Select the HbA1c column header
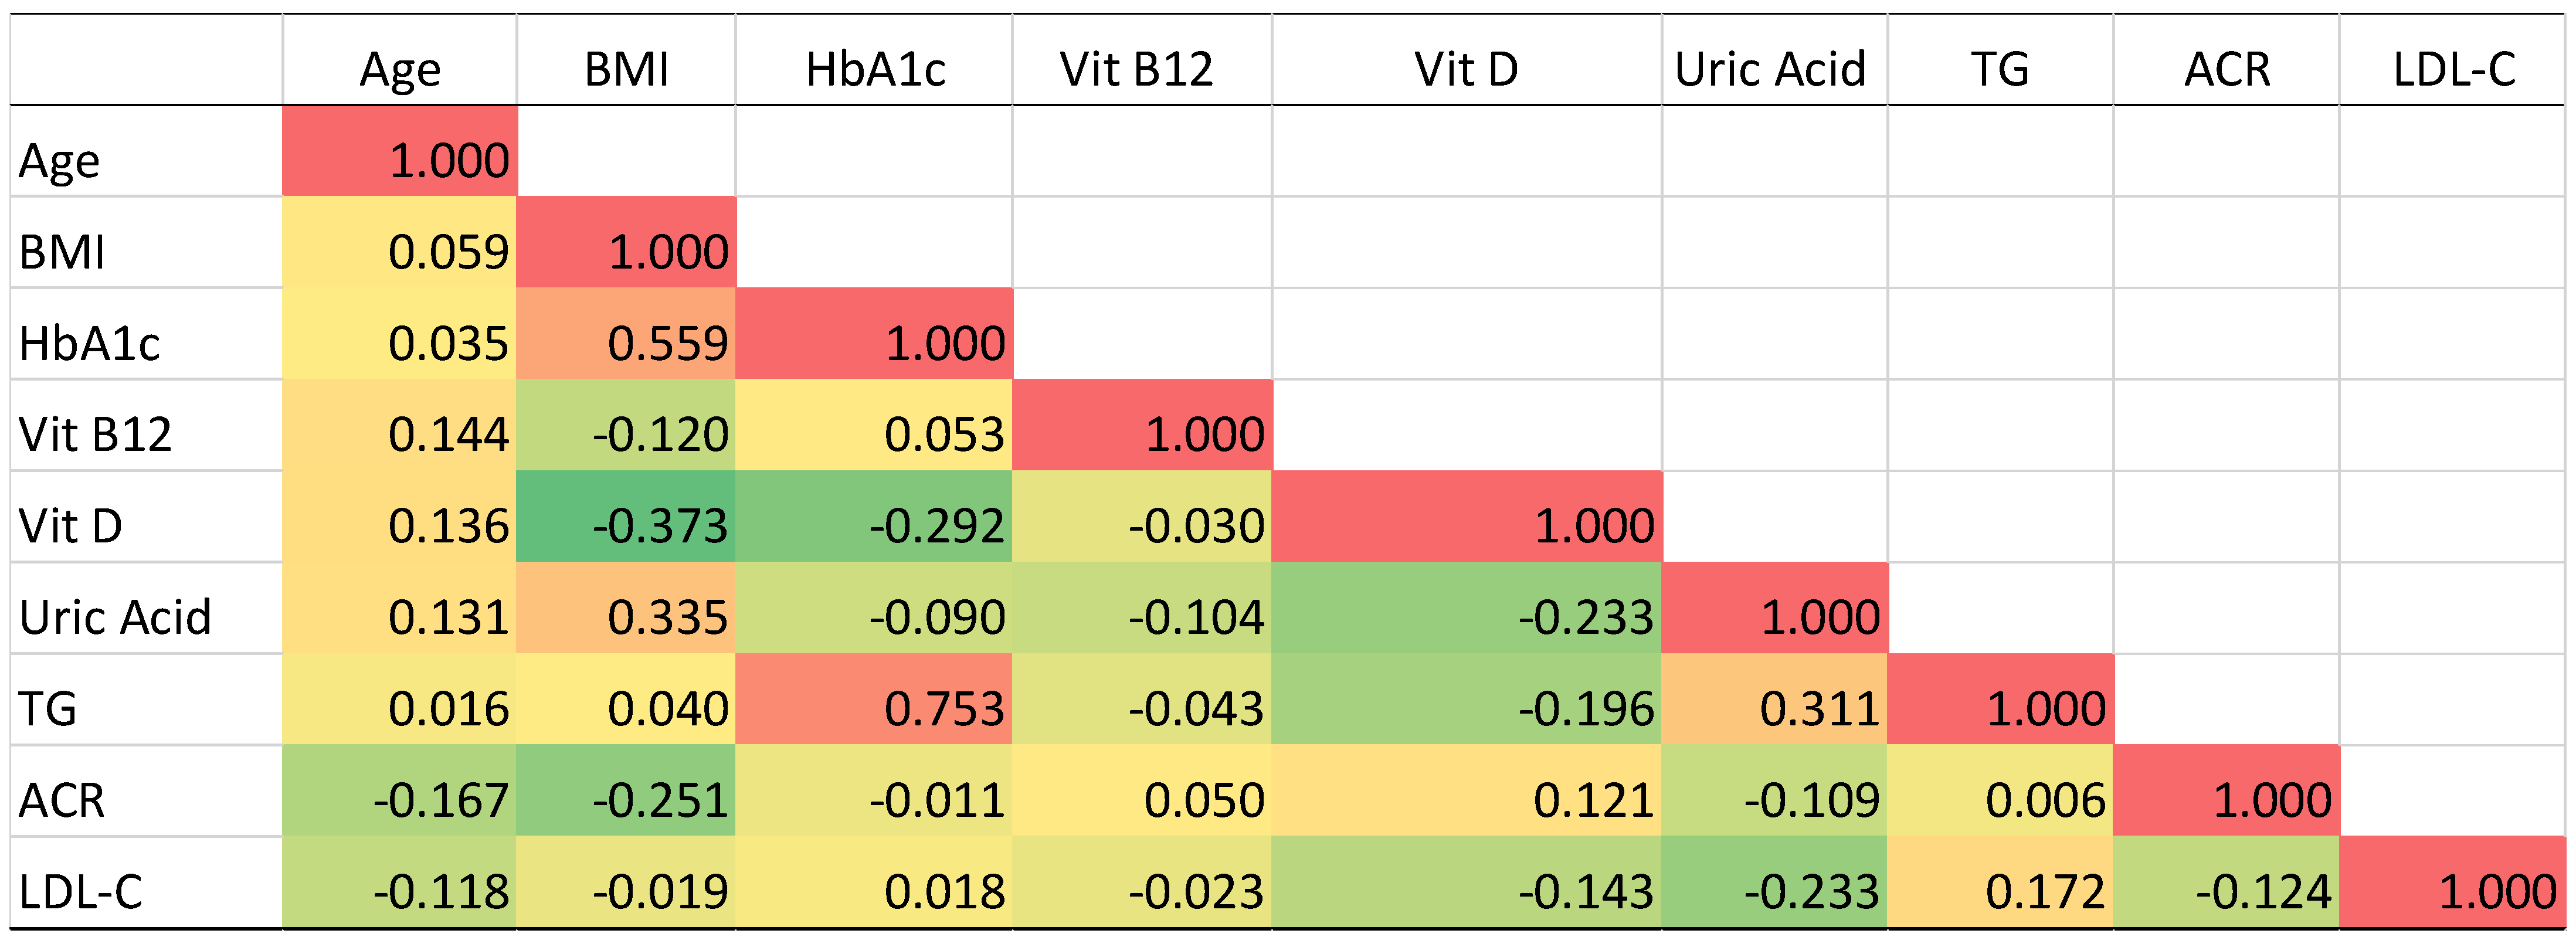 coord(875,69)
